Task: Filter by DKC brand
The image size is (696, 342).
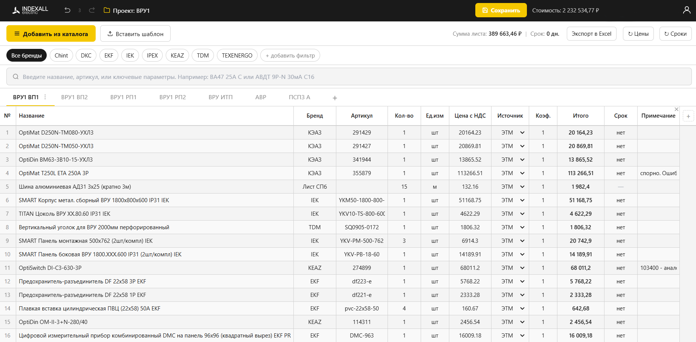Action: 86,56
